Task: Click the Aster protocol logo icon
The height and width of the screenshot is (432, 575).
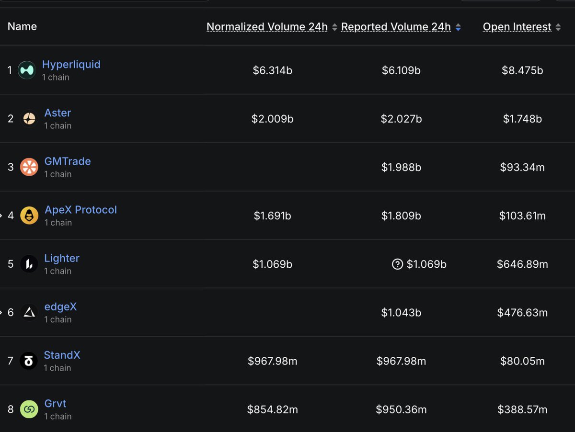Action: pos(29,119)
